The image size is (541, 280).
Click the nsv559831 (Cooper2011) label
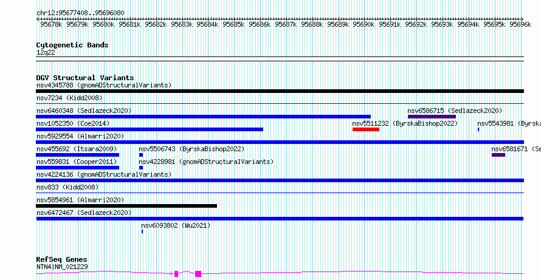coord(77,162)
